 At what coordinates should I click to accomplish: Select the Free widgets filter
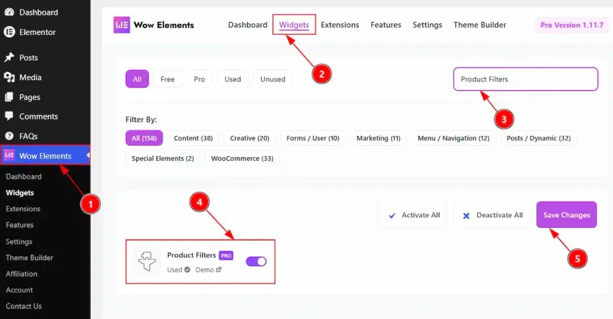168,79
